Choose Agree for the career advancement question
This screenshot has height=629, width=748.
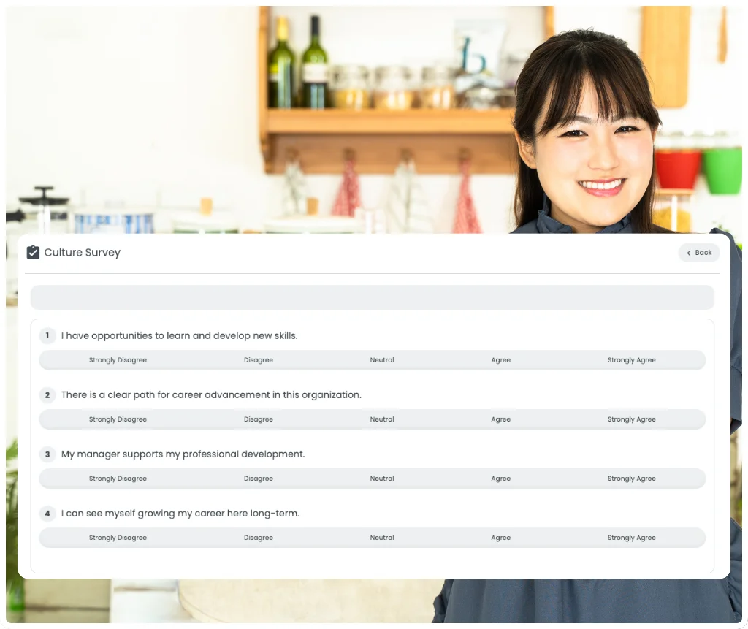click(500, 419)
